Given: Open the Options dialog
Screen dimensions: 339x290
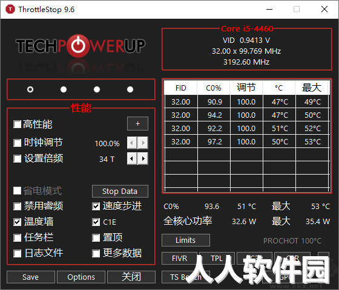Looking at the screenshot, I should tap(81, 277).
